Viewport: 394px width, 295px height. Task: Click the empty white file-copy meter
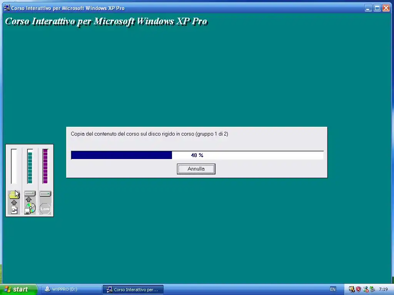click(x=14, y=166)
